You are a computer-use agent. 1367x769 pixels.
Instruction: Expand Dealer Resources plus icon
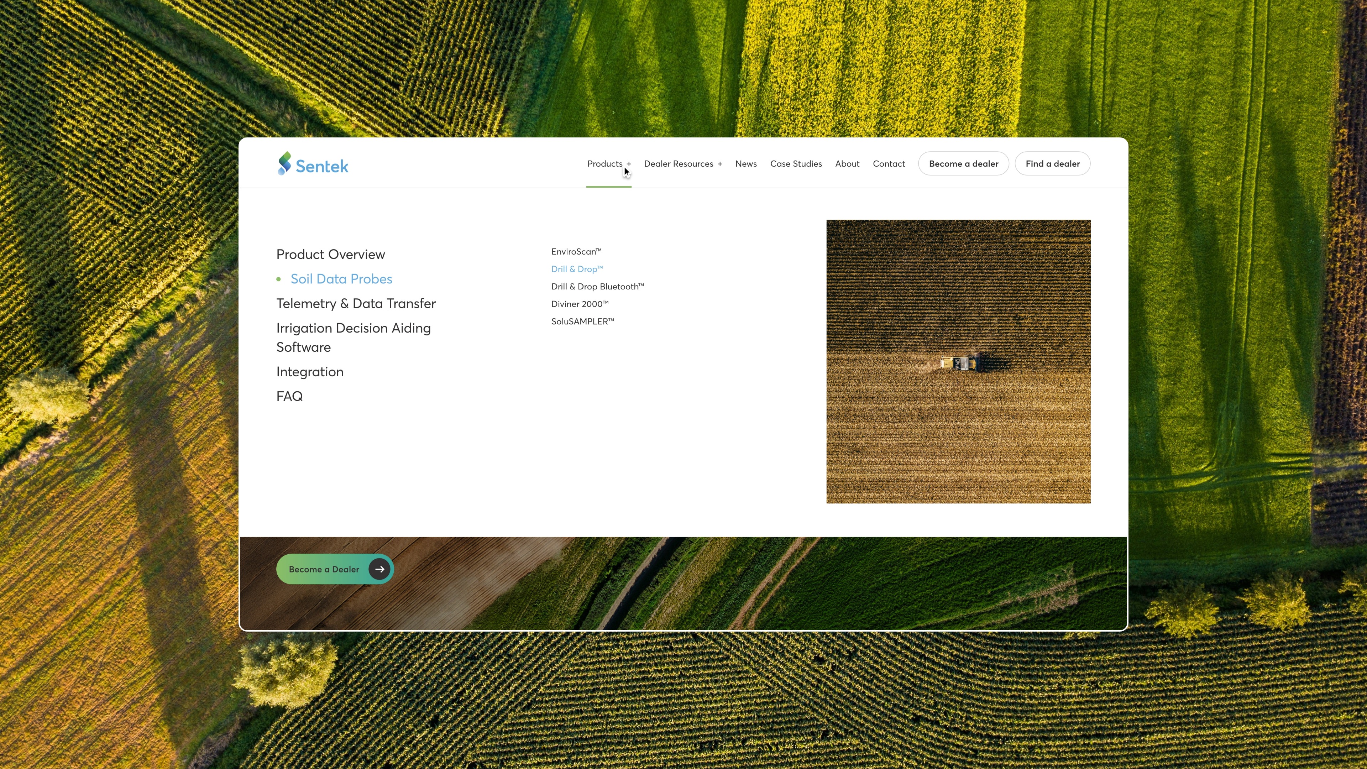click(x=720, y=164)
